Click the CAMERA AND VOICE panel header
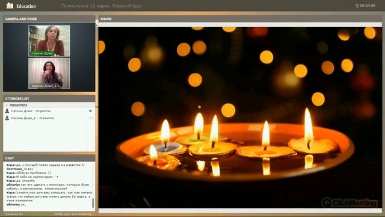Viewport: 385px width, 217px height. coord(49,19)
